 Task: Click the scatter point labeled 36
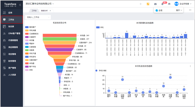pyautogui.click(x=170, y=77)
